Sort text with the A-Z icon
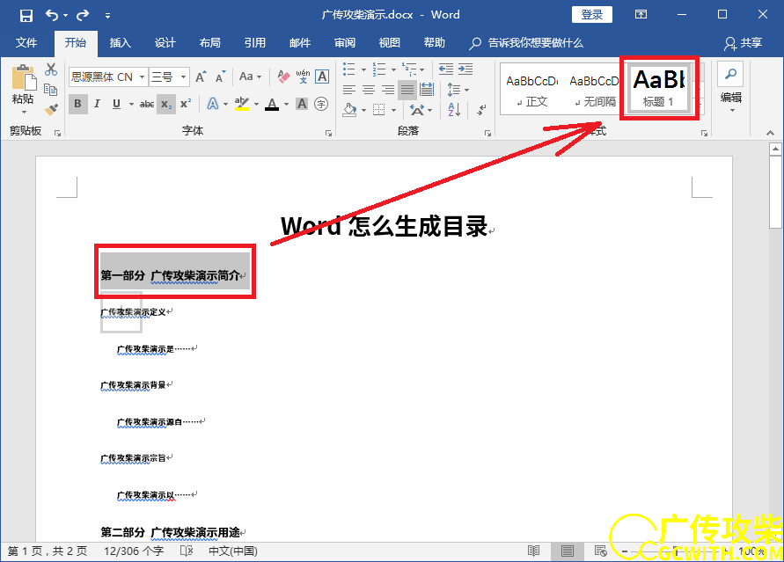 (455, 109)
